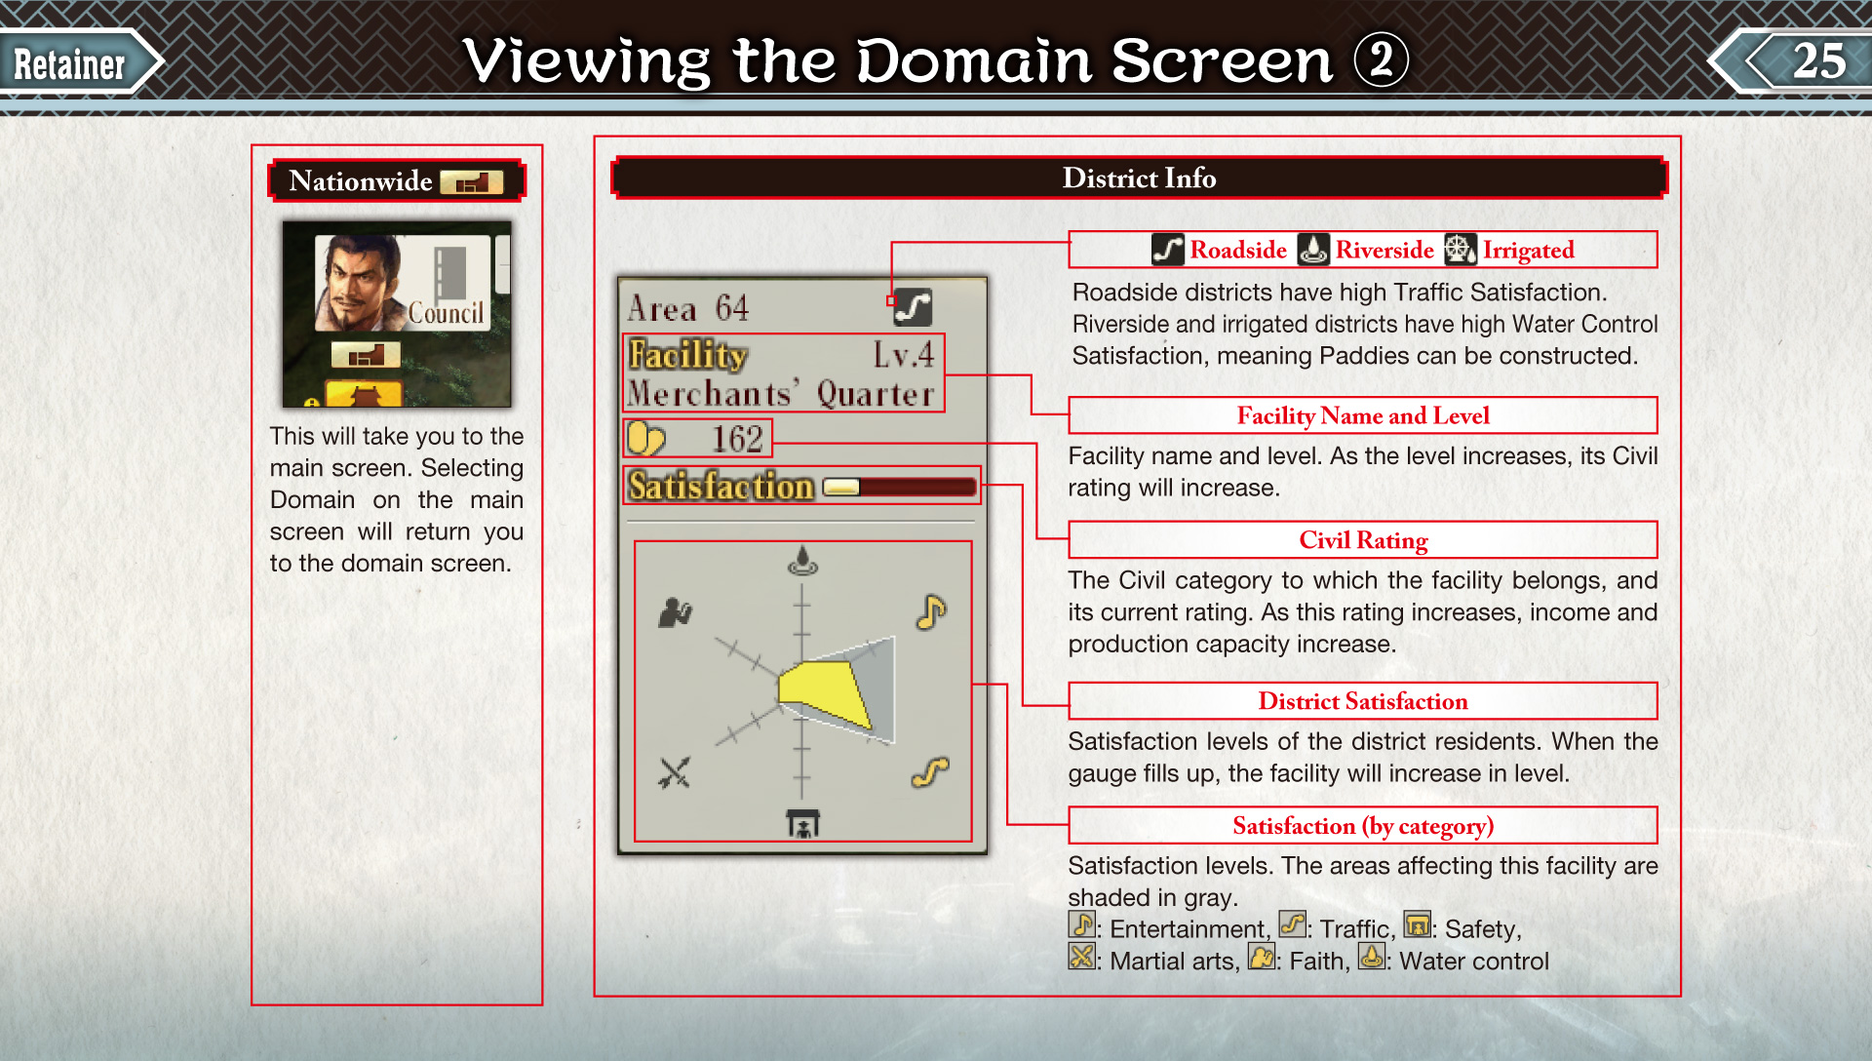Click the Martial arts legend icon

[1081, 957]
